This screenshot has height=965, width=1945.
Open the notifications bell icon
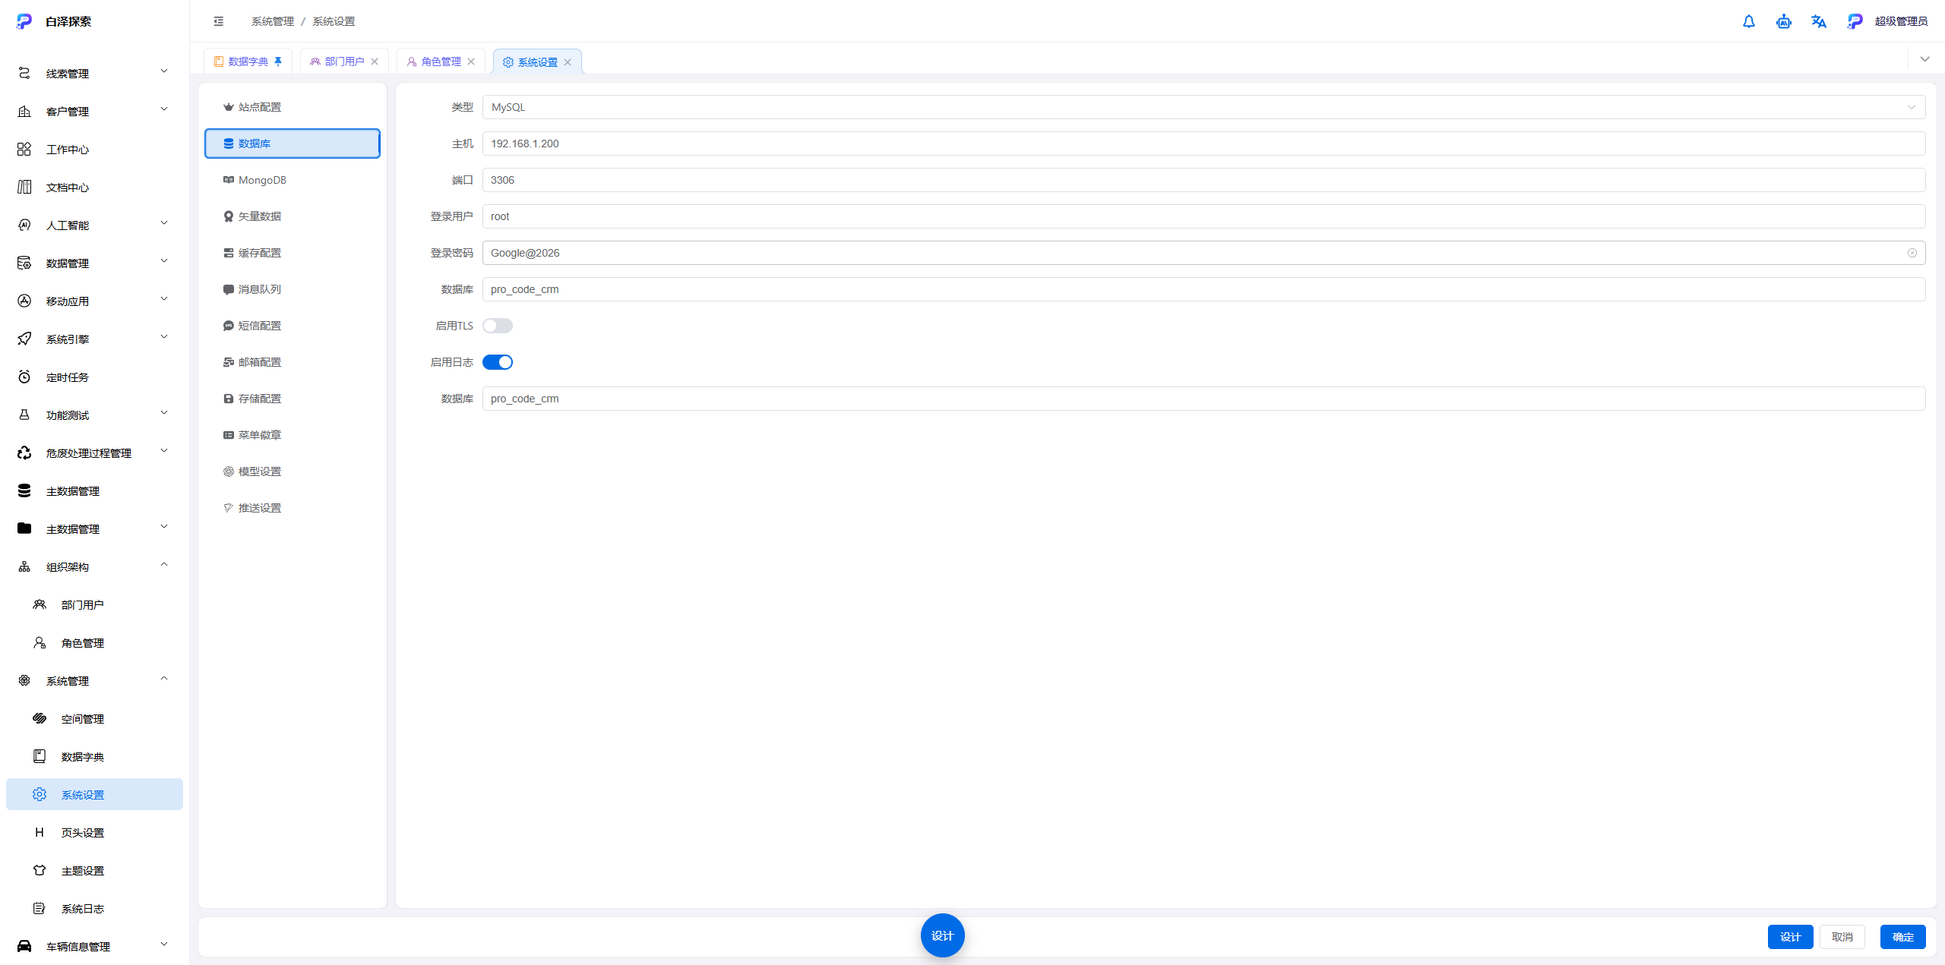click(x=1749, y=21)
